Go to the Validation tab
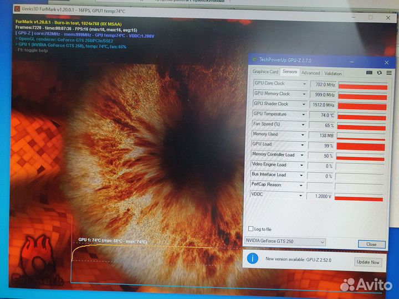Viewport: 399px width, 299px height. point(333,74)
